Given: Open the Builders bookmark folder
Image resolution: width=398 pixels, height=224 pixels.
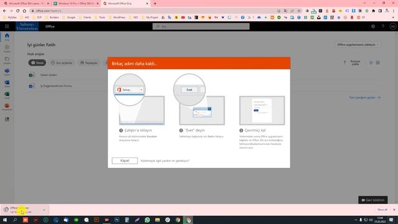Looking at the screenshot, I should coord(52,17).
